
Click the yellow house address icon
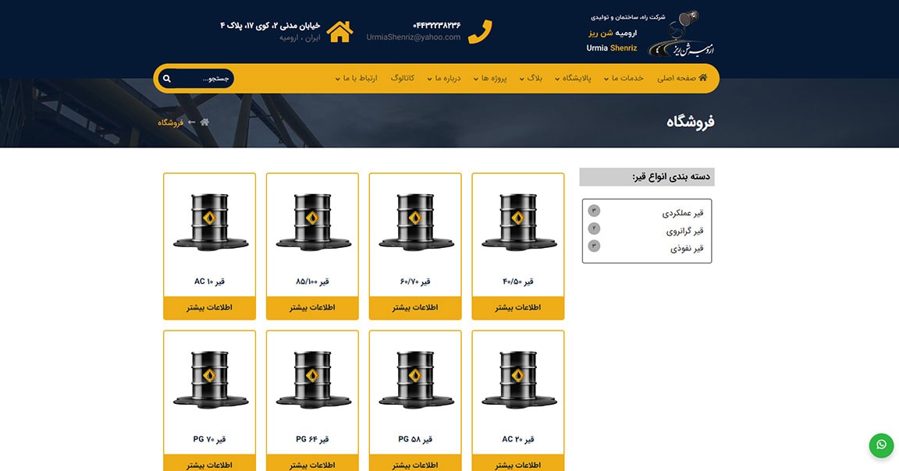click(x=339, y=32)
